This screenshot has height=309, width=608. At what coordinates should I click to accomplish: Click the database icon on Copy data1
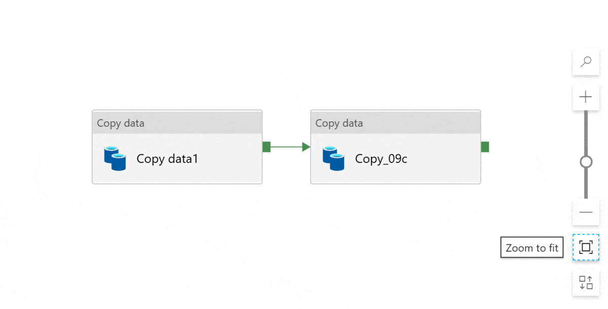(x=115, y=158)
